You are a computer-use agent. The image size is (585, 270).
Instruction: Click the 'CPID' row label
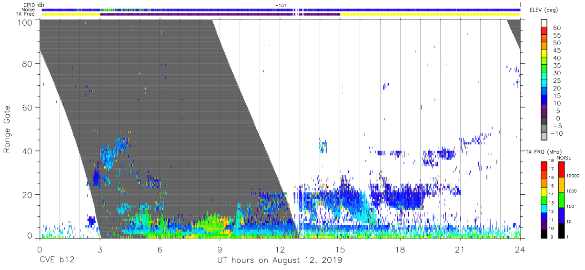tap(29, 5)
